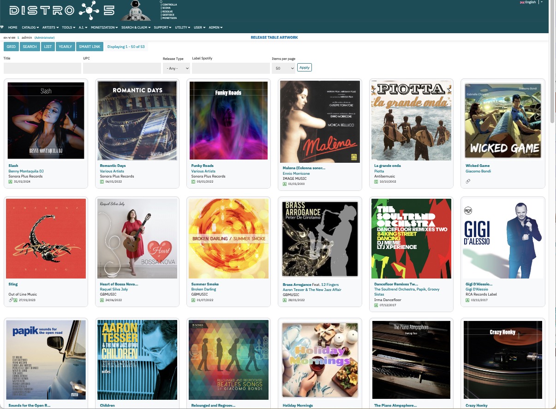Click the 'Irma Dancefloor' label text

[388, 300]
